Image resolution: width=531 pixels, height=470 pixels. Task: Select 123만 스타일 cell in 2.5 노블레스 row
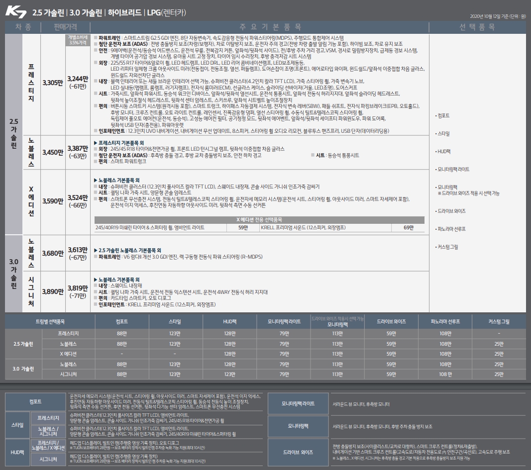tap(175, 344)
